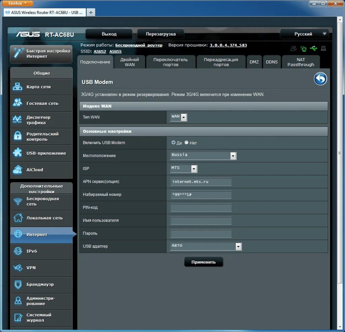345x332 pixels.
Task: Open the Quick Internet Setup wand icon
Action: coord(18,53)
